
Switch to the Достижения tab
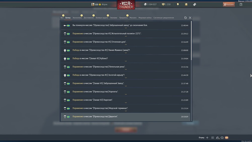coord(89,18)
